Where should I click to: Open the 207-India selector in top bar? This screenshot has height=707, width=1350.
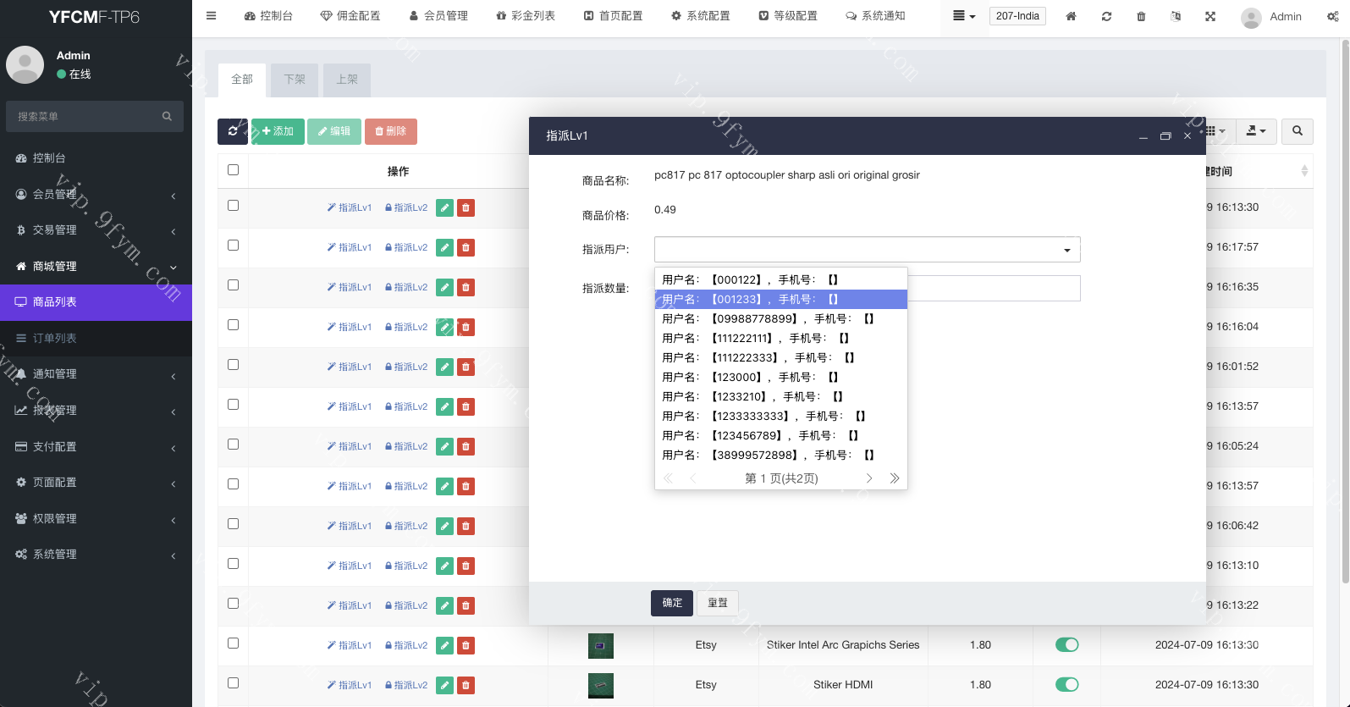click(1017, 16)
